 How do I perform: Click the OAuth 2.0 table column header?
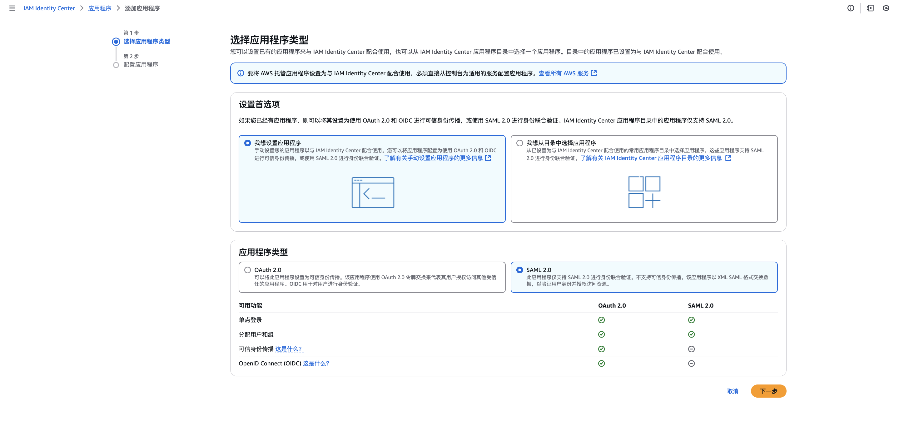tap(612, 306)
